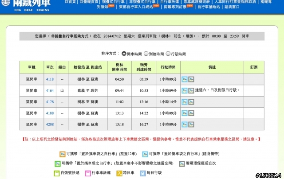Click yellow moon 跨日車 legend icon
Viewport: 284px width, 179px height.
[119, 173]
